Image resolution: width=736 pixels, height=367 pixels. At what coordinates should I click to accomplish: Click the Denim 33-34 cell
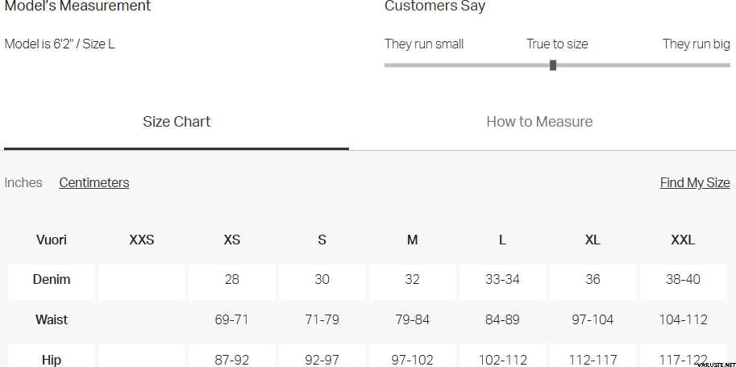[502, 280]
